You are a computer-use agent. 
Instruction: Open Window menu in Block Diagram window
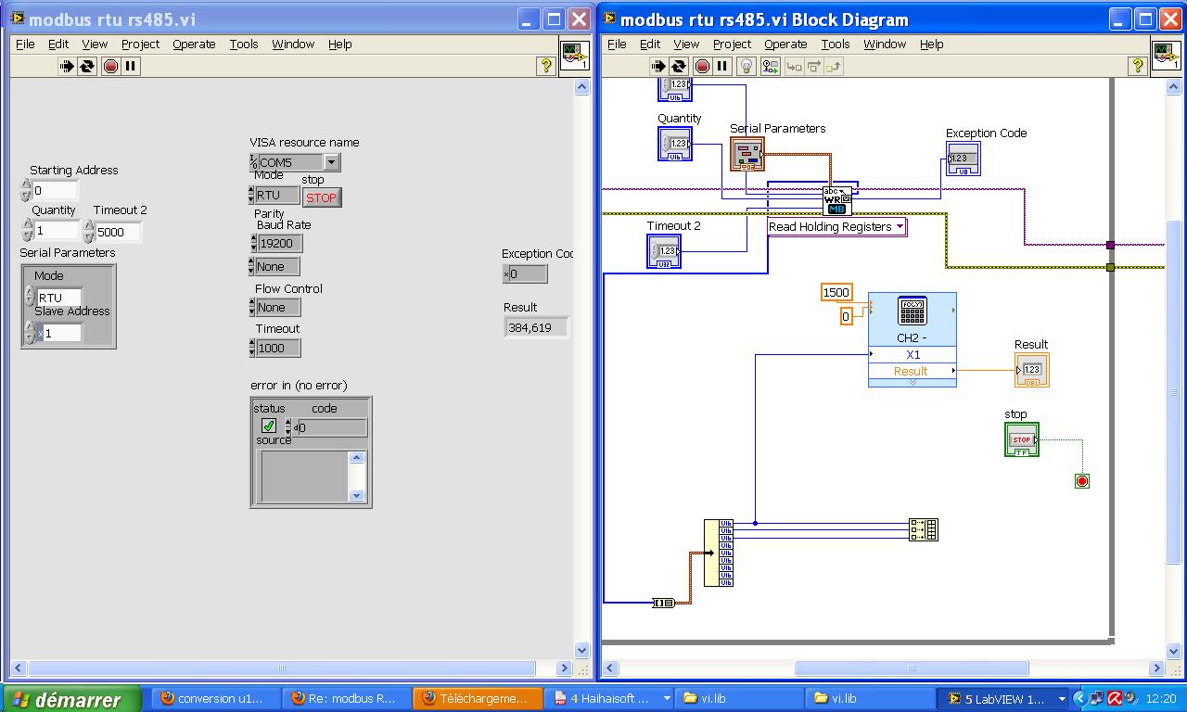[885, 44]
